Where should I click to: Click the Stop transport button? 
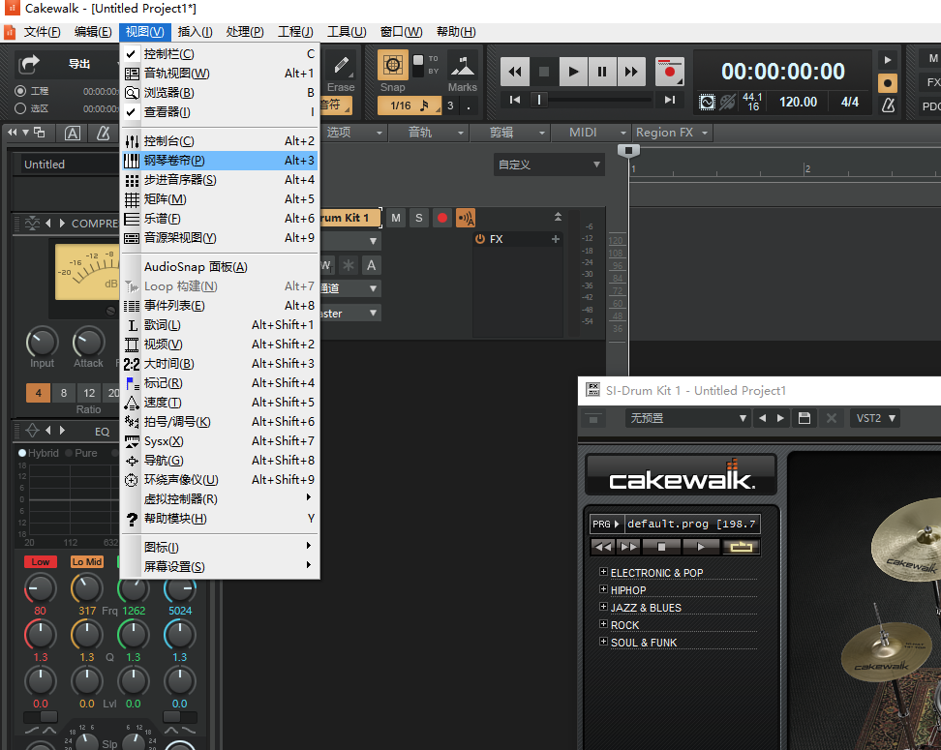tap(544, 72)
